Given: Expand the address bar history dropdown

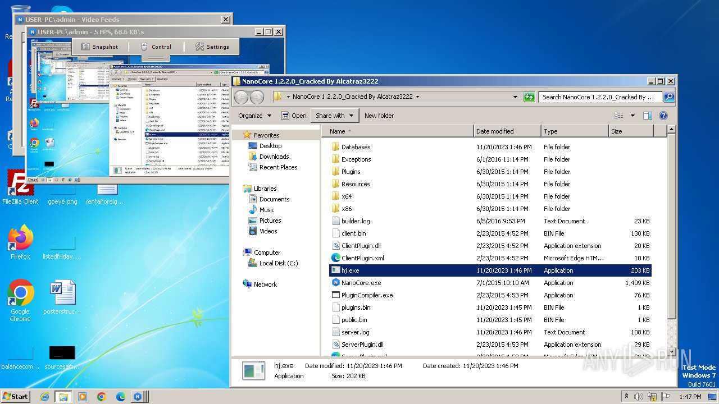Looking at the screenshot, I should 515,97.
